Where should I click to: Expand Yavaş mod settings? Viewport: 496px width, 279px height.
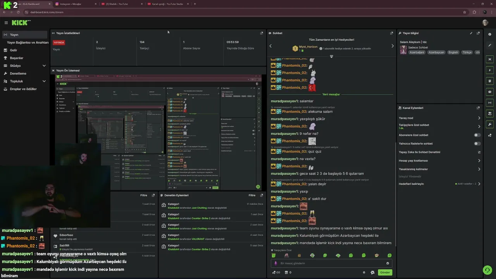[439, 118]
